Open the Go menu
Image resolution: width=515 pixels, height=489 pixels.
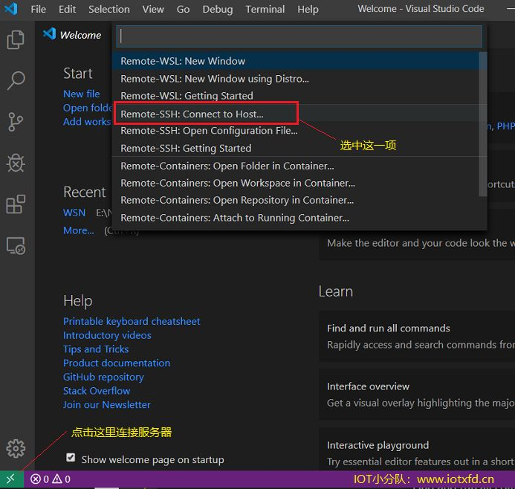coord(183,9)
